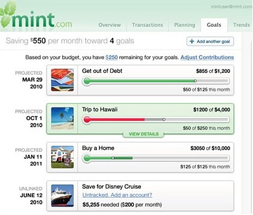Expand VIEW DETAILS under Trip to Hawaii
253x215 pixels.
pos(143,134)
